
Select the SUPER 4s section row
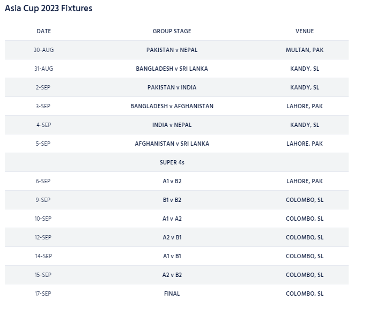(x=172, y=162)
